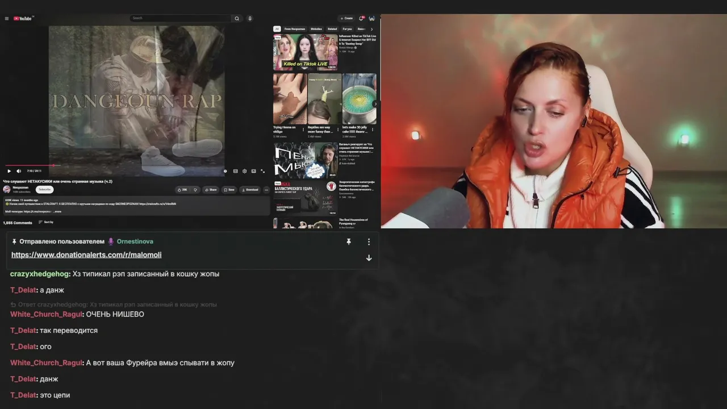Open The Real Housewives of Pyongyang title
The width and height of the screenshot is (727, 409).
[x=353, y=222]
